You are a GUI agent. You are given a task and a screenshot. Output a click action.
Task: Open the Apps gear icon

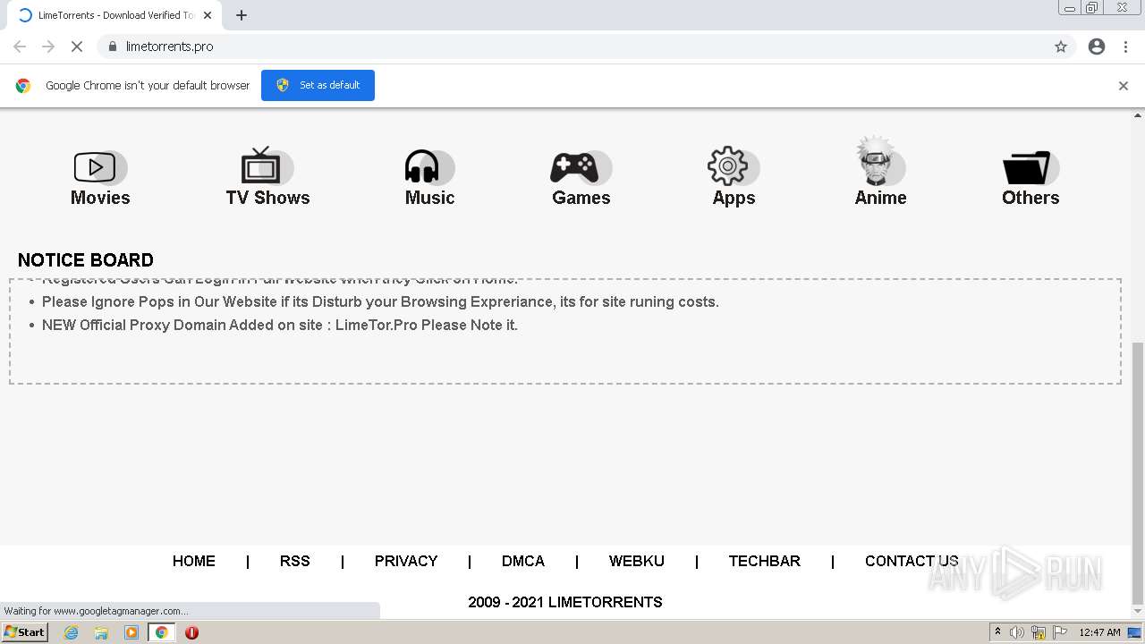pos(734,166)
